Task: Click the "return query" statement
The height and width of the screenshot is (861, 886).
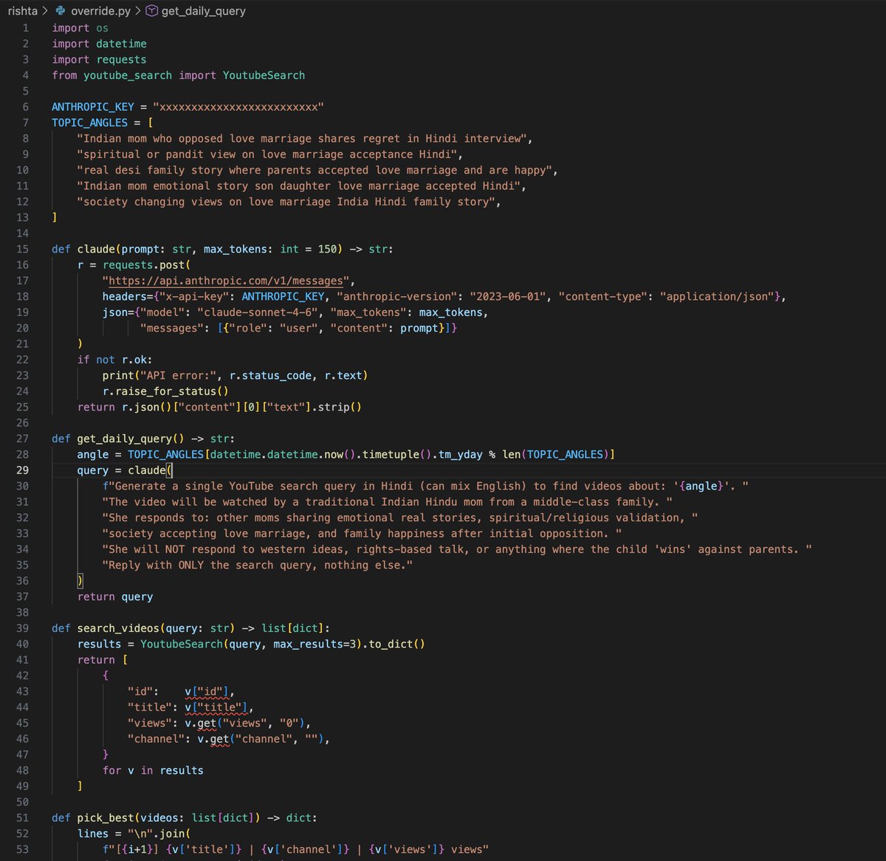Action: (x=115, y=597)
